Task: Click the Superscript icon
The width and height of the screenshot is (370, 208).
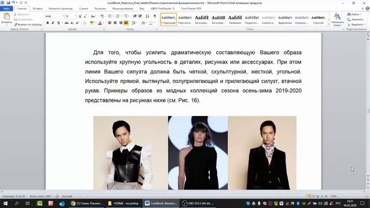Action: click(x=77, y=23)
